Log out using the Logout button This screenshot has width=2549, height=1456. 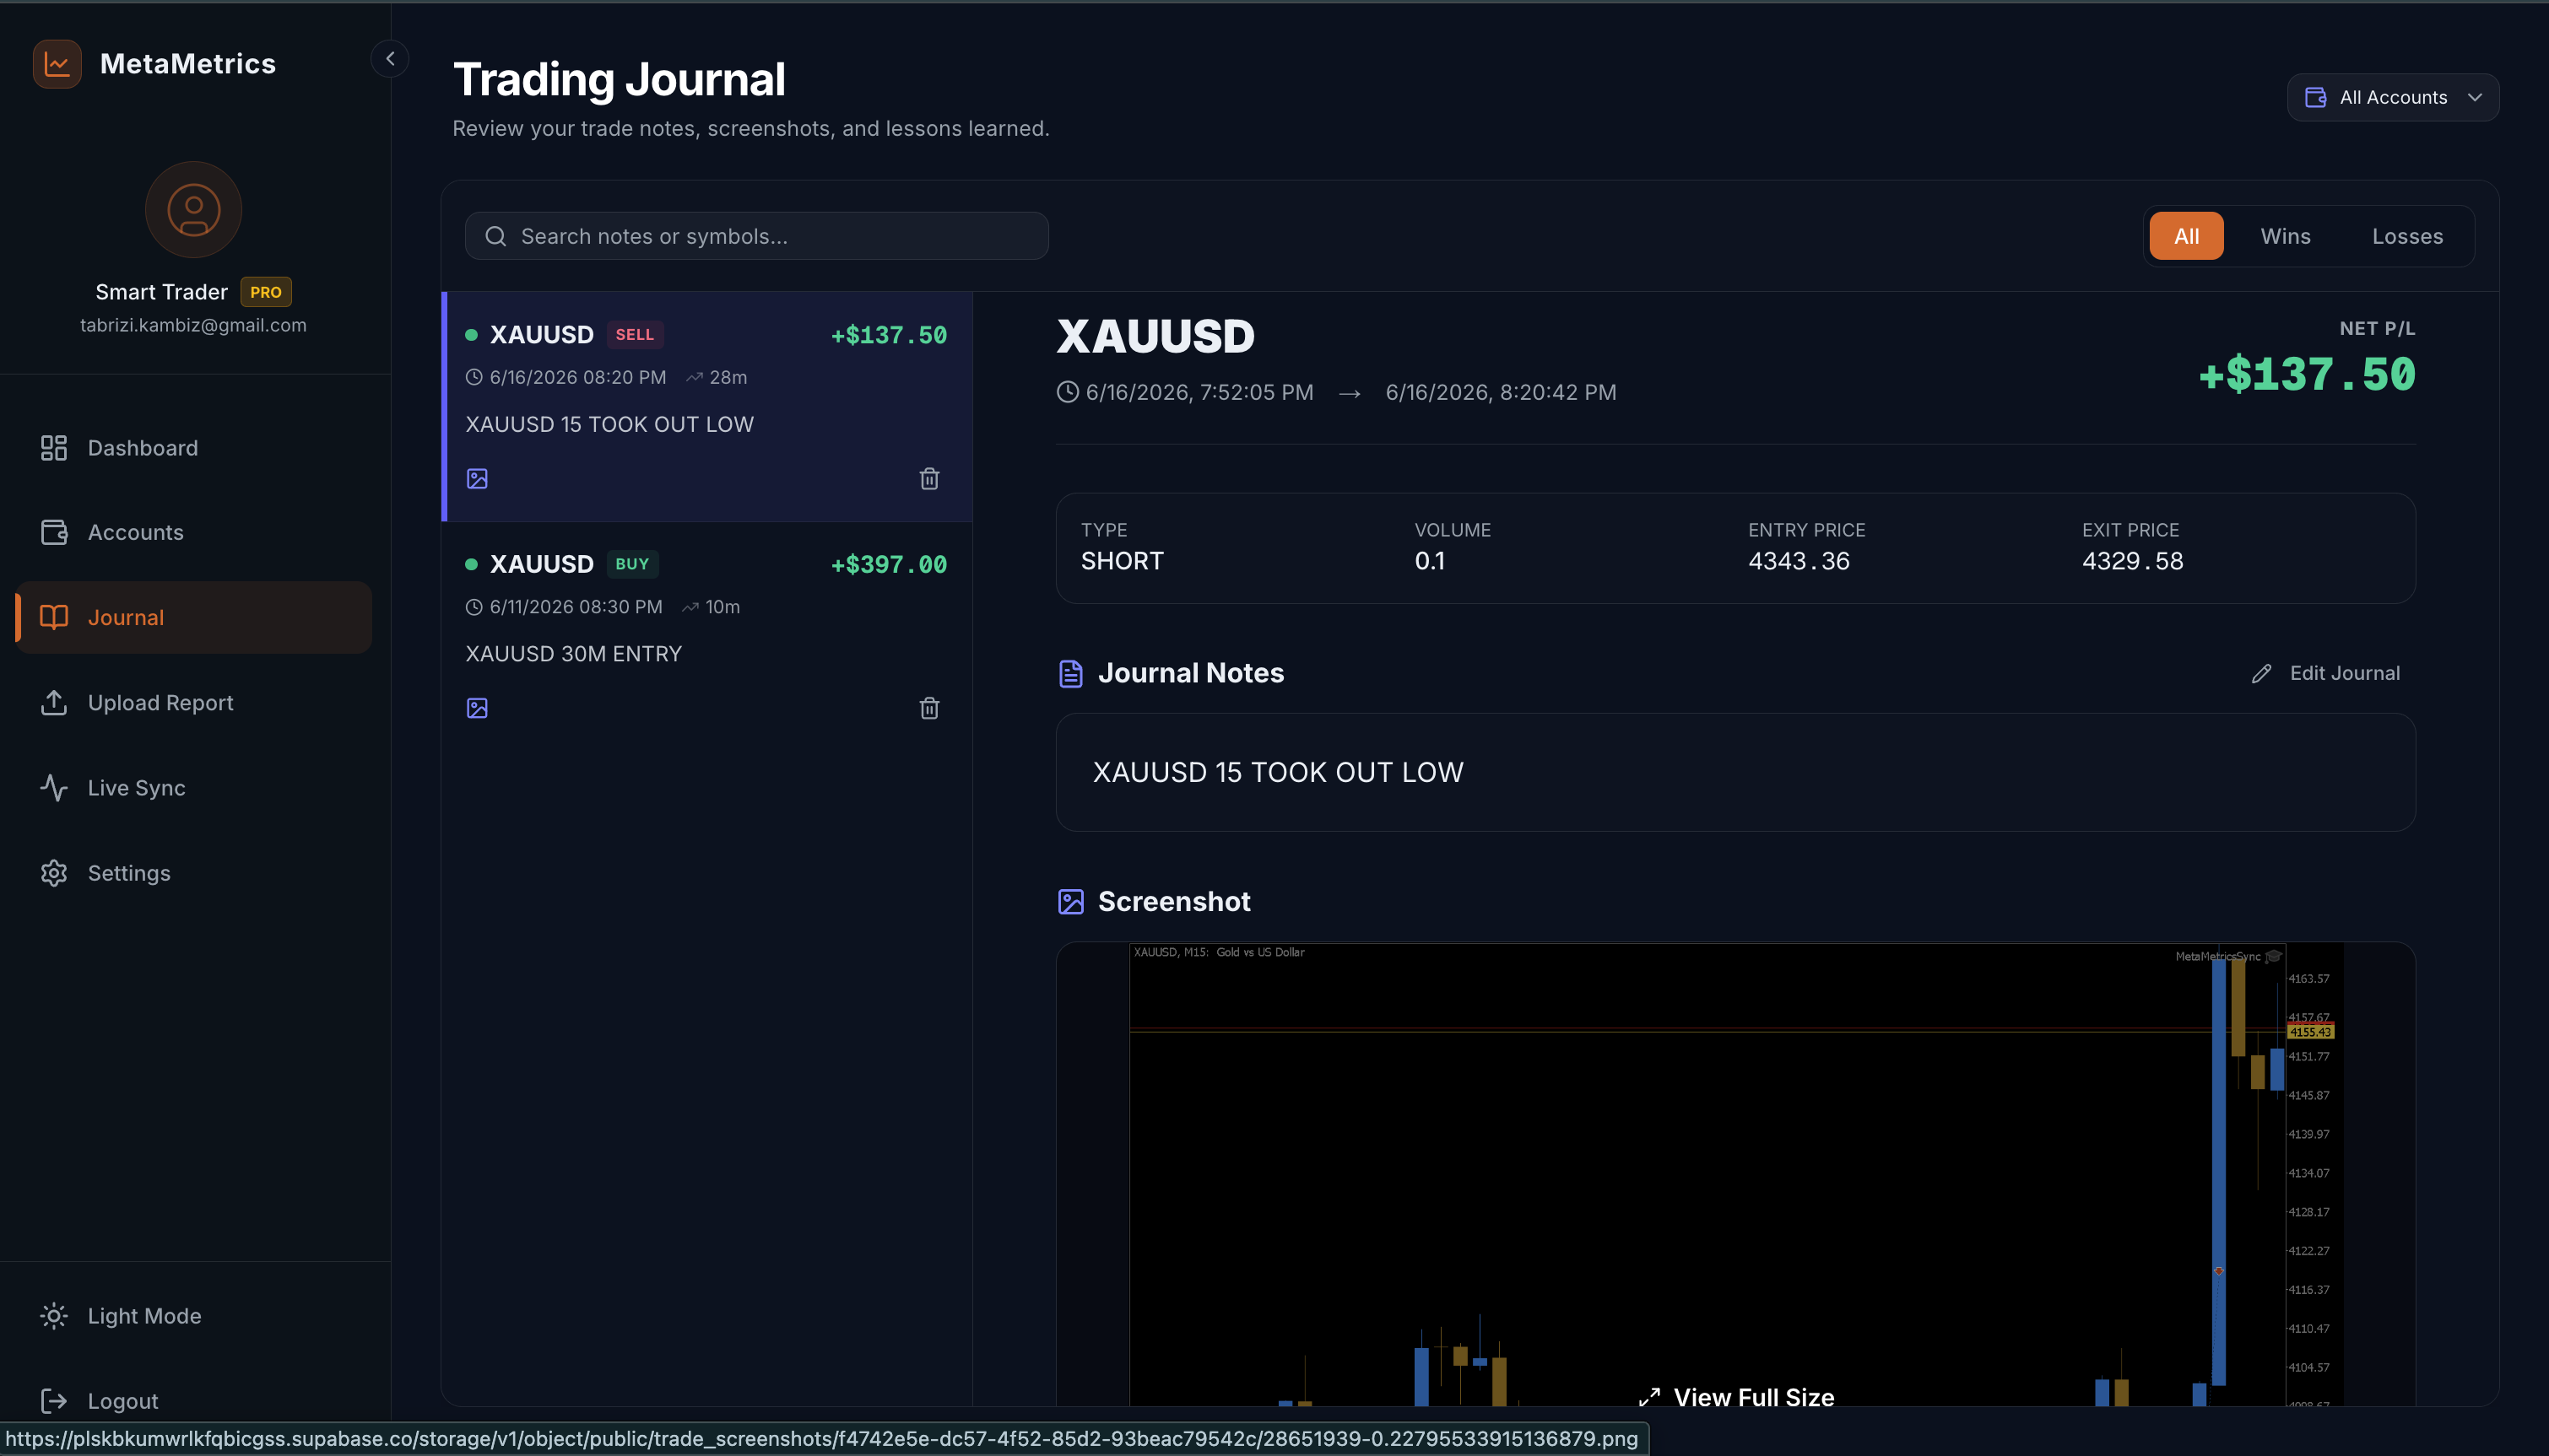click(194, 1401)
